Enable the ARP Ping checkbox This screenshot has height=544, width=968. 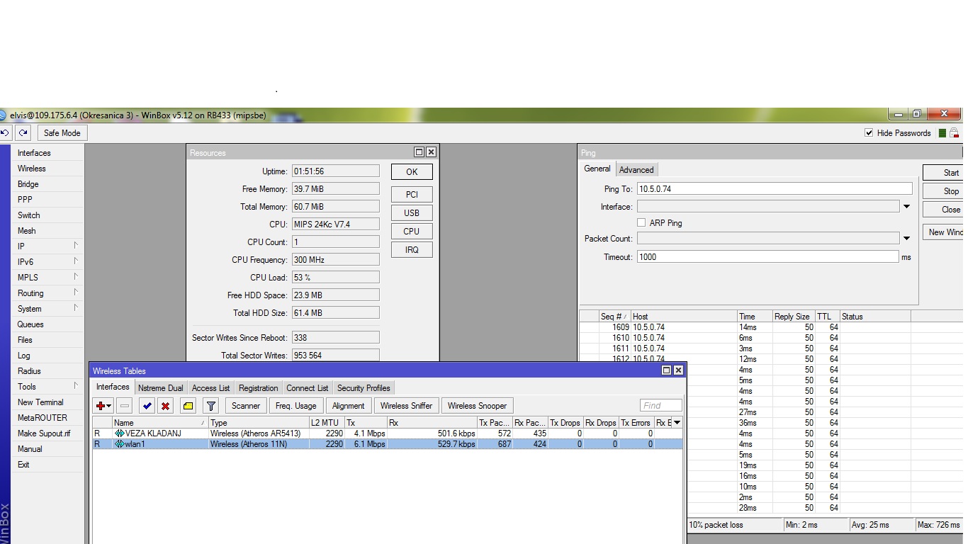641,222
